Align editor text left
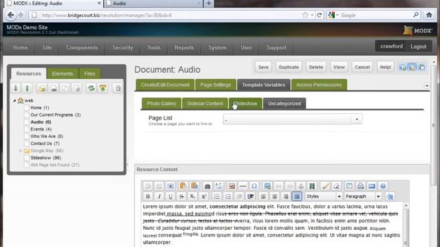The width and height of the screenshot is (440, 247). coord(263,196)
